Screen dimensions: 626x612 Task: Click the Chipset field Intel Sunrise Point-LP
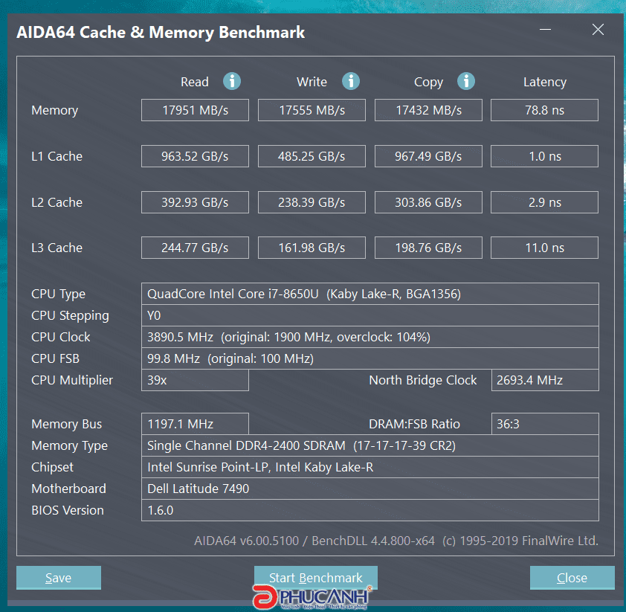(x=370, y=467)
